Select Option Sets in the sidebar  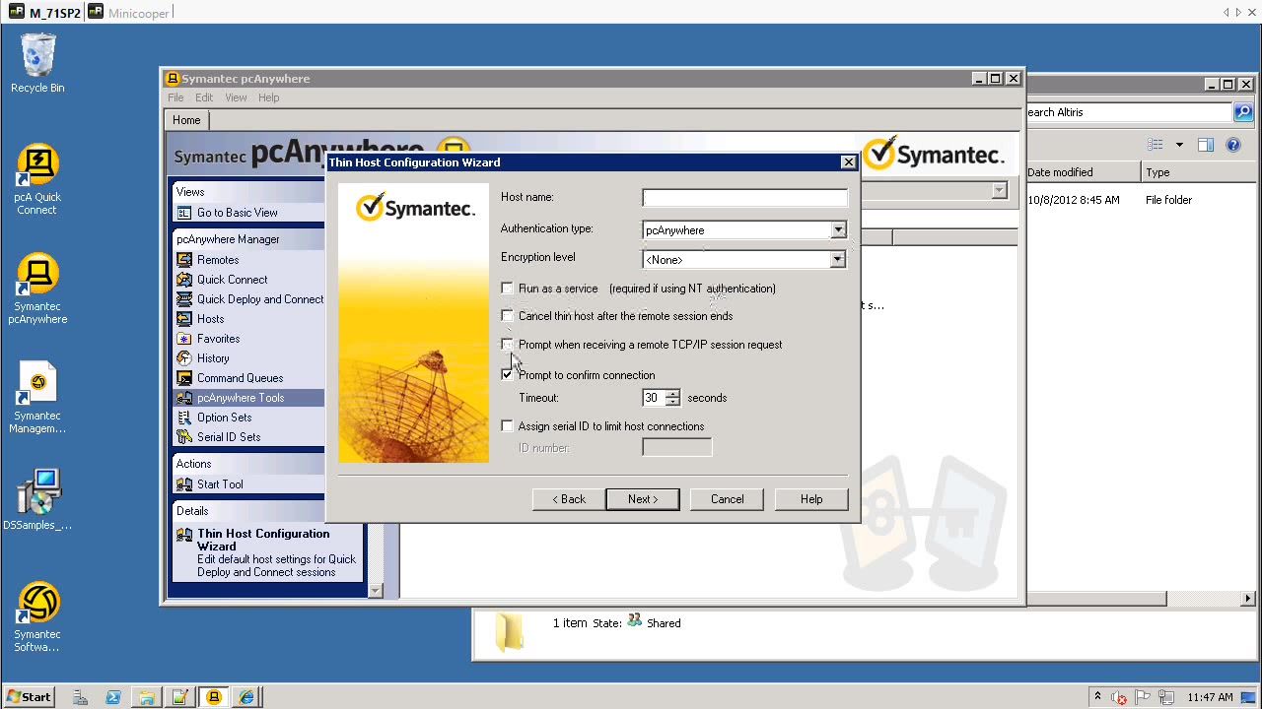click(x=223, y=417)
